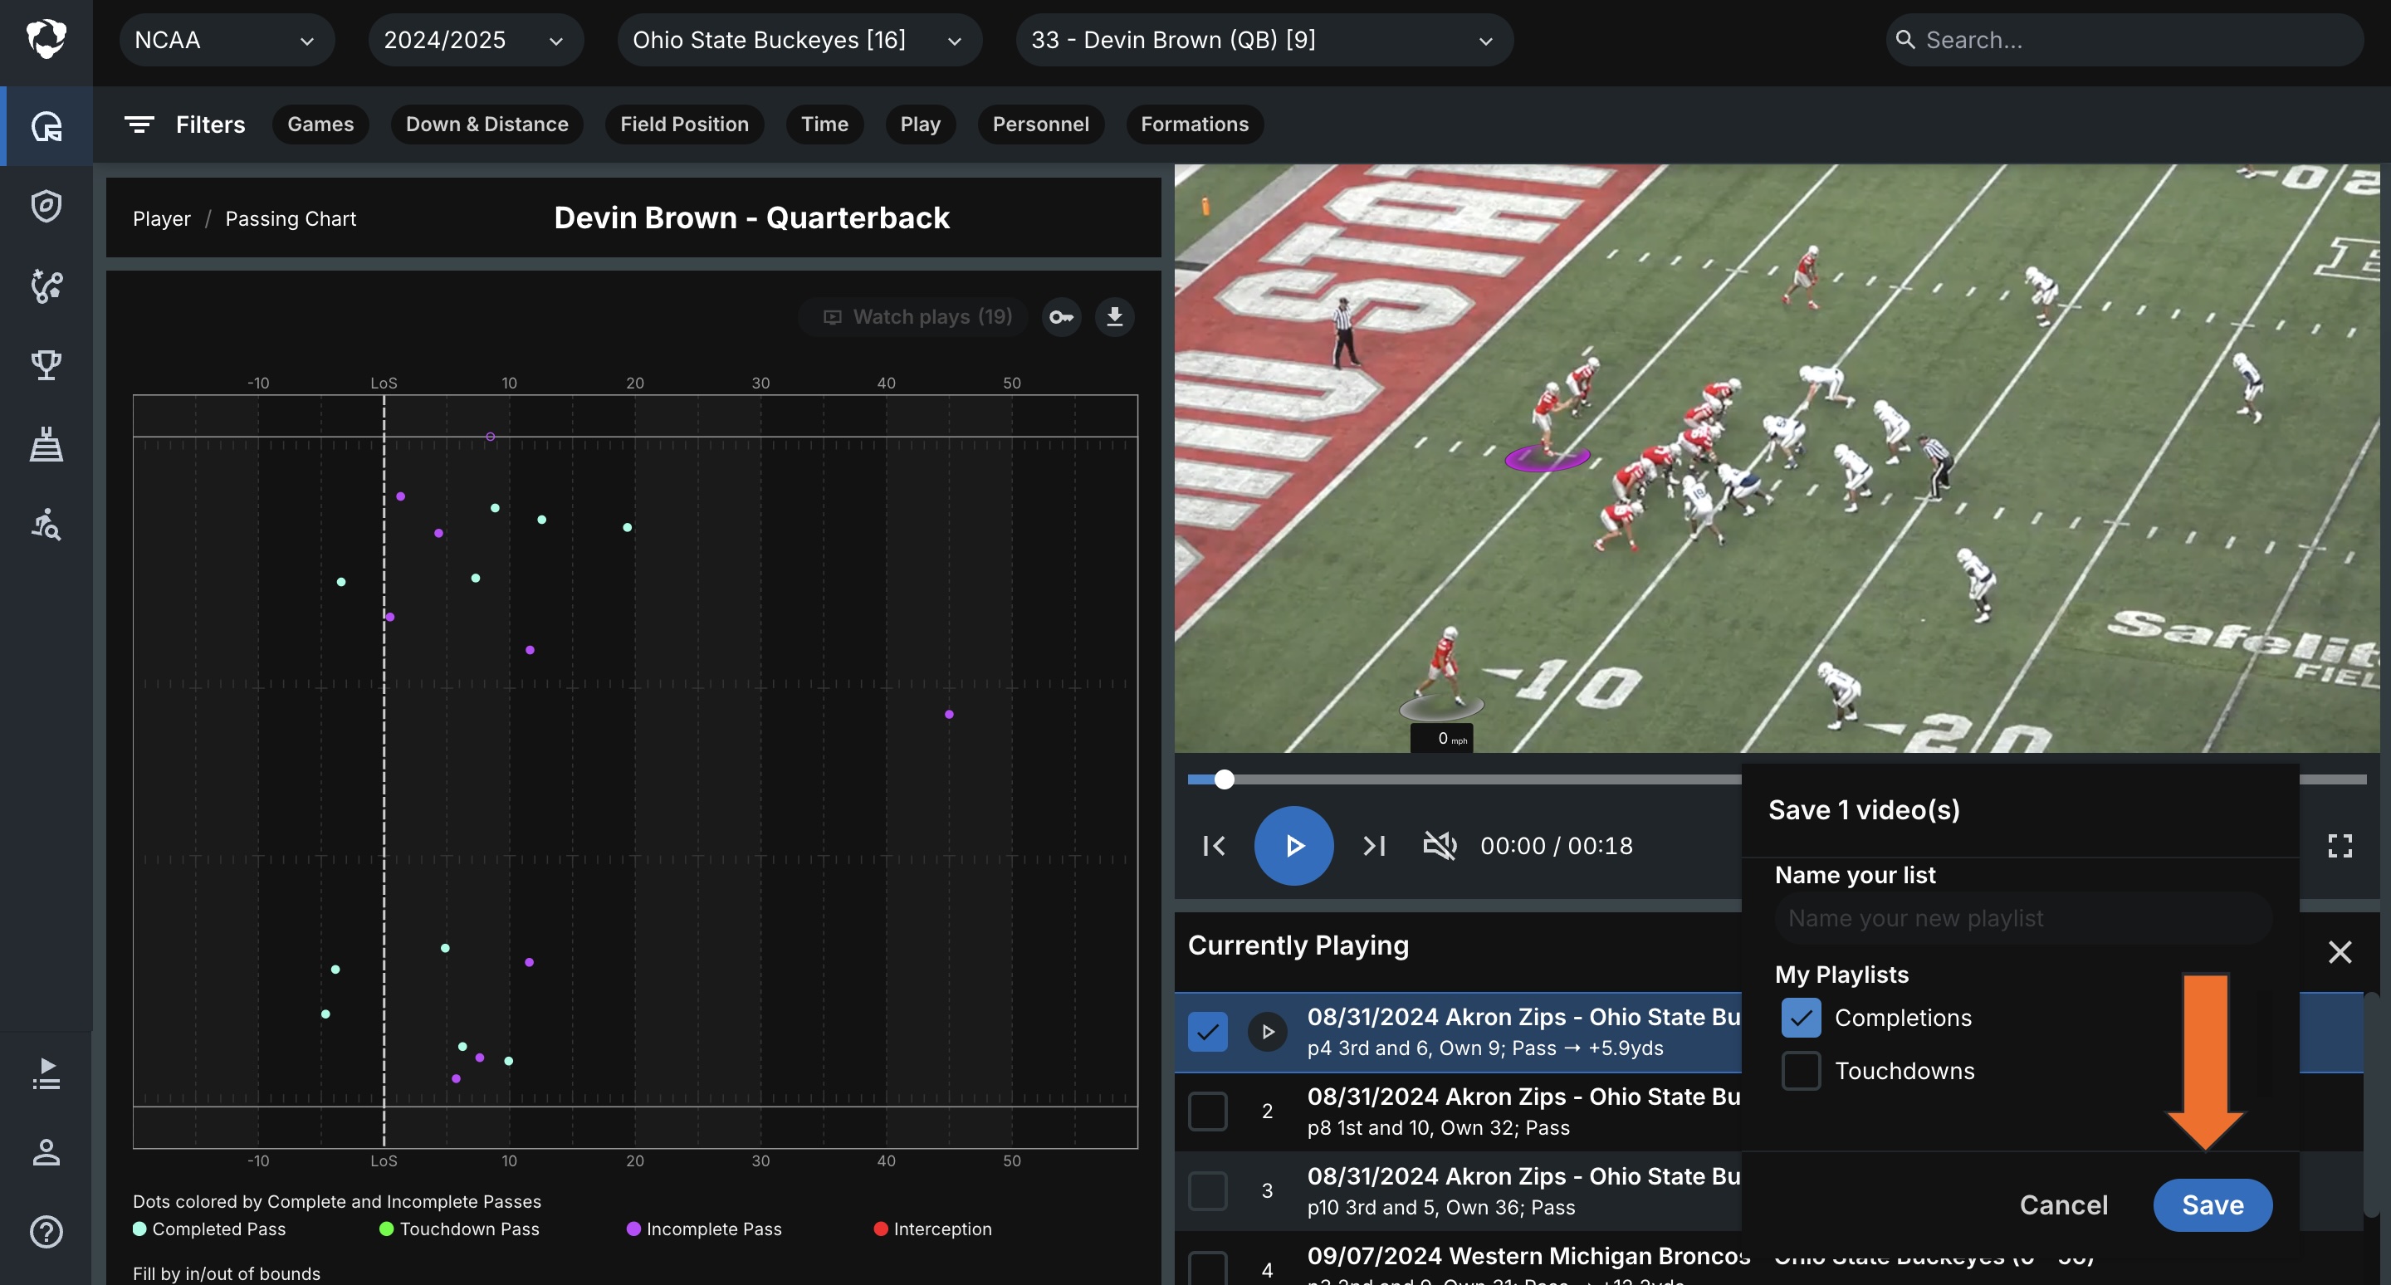The image size is (2391, 1285).
Task: Open the Field Position filter
Action: click(684, 125)
